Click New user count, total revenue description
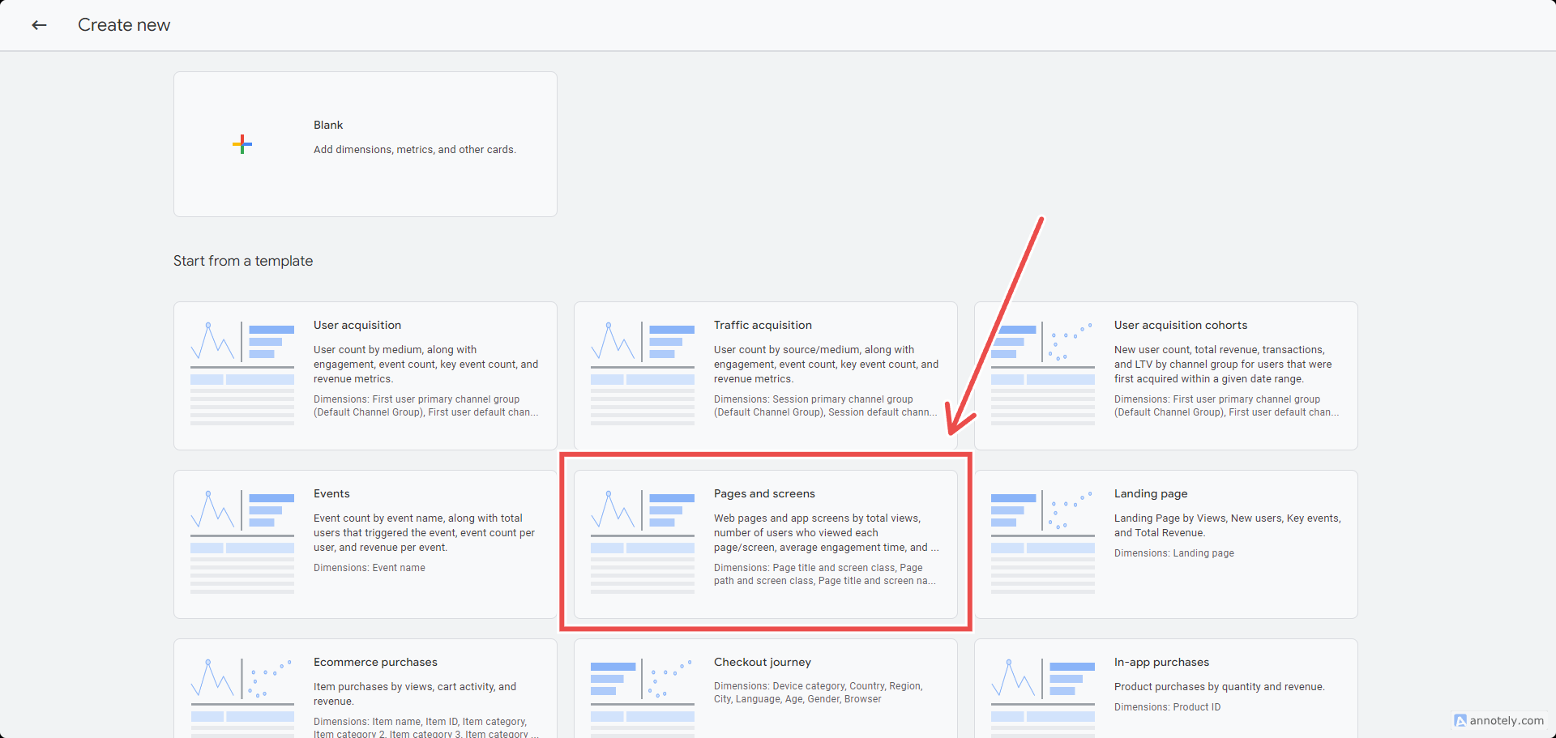This screenshot has height=738, width=1556. [x=1223, y=365]
